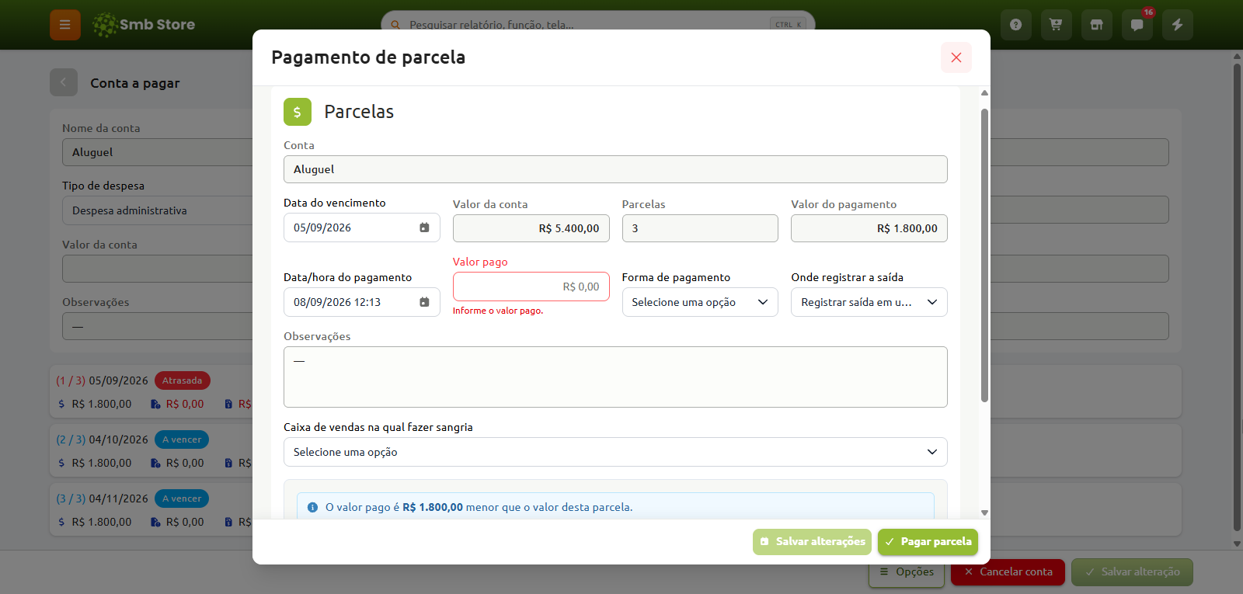
Task: Go back with the arrow beside Conta a pagar
Action: point(64,82)
